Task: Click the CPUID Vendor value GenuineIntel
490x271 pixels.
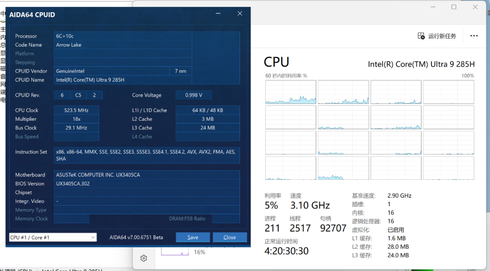Action: (x=112, y=71)
